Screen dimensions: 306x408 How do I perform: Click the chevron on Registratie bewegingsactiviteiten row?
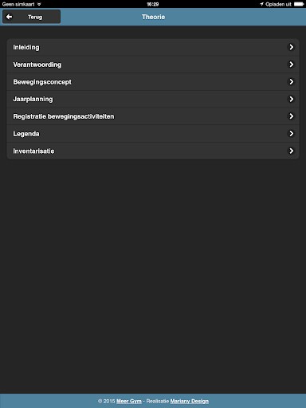click(292, 116)
